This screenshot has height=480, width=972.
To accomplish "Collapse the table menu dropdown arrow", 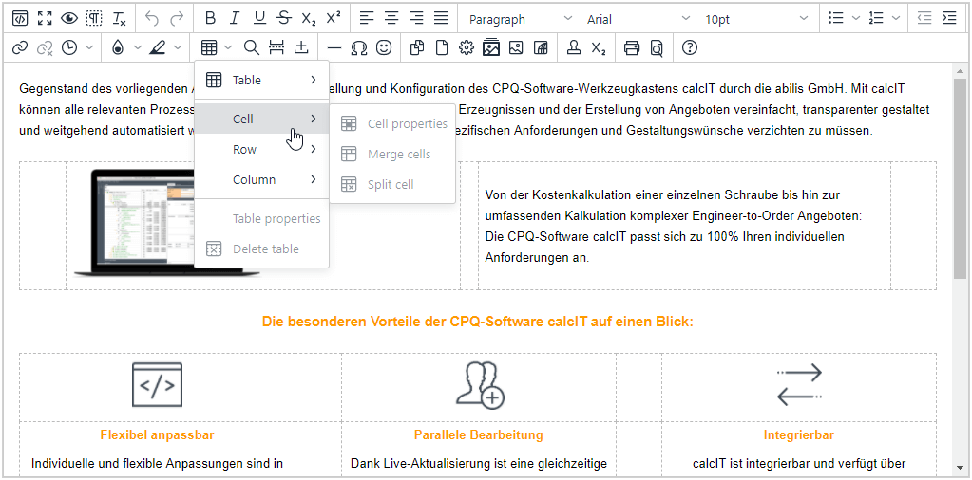I will [x=227, y=47].
